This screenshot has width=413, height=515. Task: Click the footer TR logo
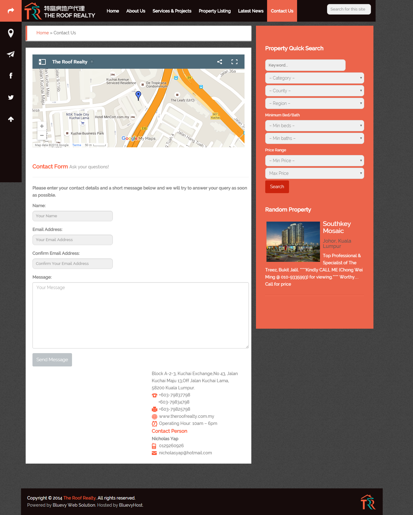(368, 502)
